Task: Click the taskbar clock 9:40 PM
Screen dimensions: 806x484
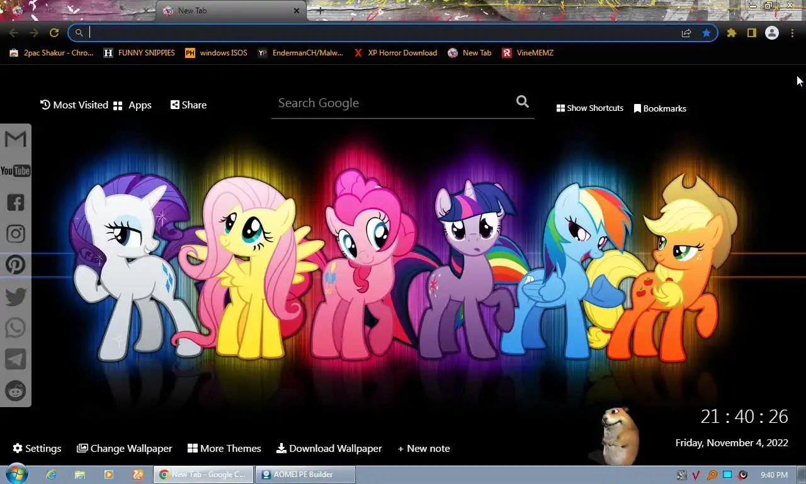Action: click(x=774, y=475)
